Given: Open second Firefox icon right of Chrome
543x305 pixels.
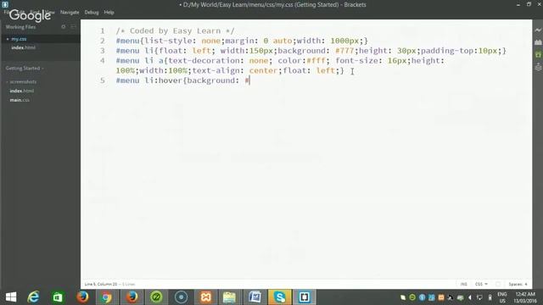Looking at the screenshot, I should pyautogui.click(x=132, y=297).
